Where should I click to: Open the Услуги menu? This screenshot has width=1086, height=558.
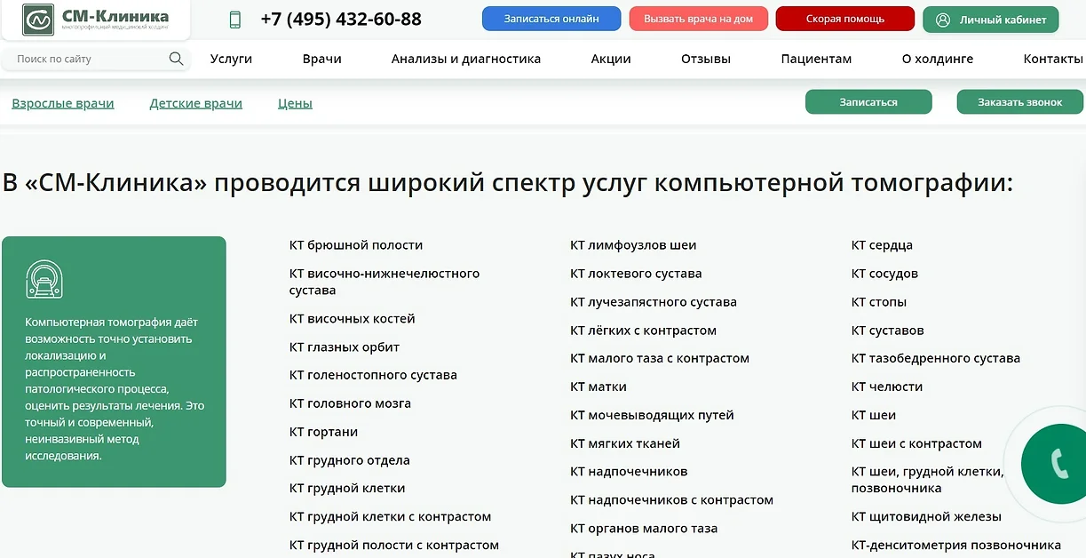231,59
